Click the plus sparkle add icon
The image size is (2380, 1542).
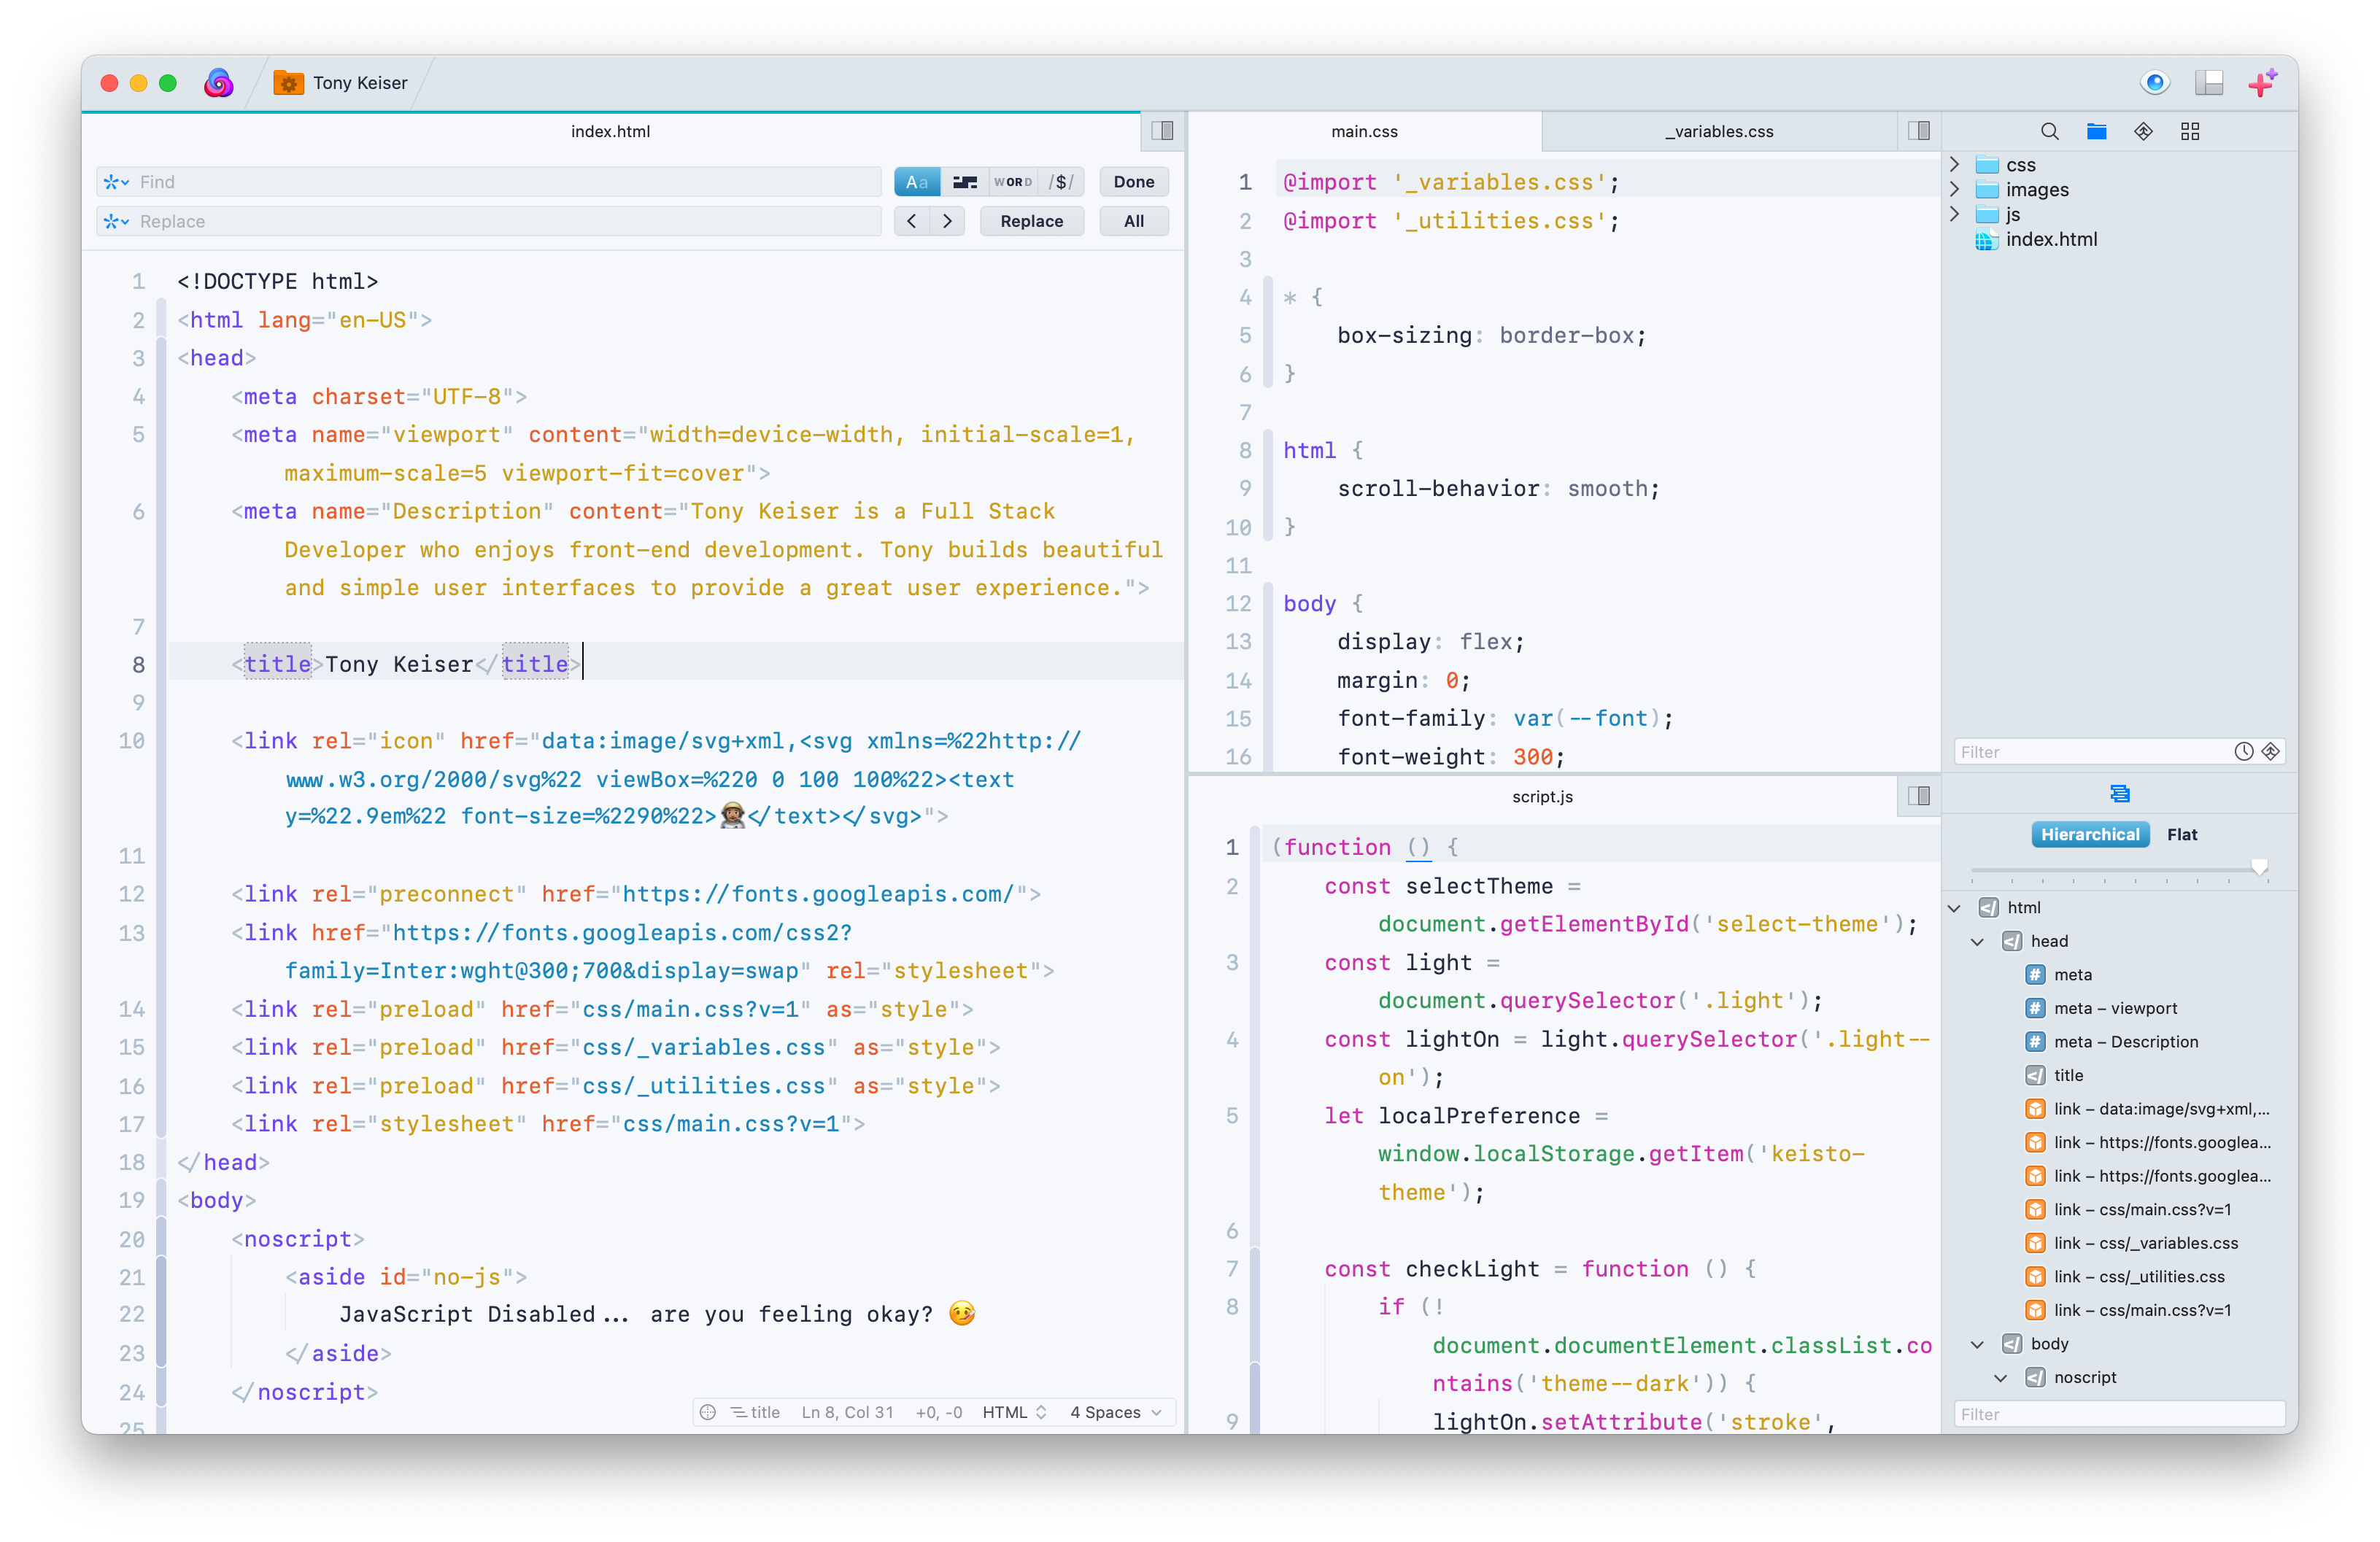pyautogui.click(x=2262, y=83)
